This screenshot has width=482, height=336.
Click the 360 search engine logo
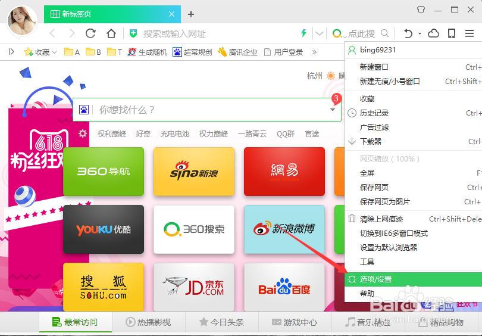coord(337,33)
